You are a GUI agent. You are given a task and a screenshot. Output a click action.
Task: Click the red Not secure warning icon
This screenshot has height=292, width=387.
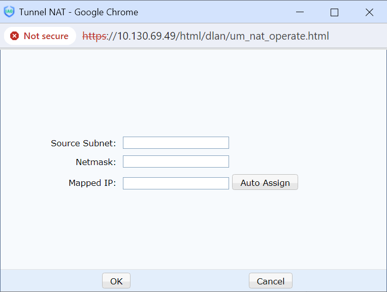[15, 36]
